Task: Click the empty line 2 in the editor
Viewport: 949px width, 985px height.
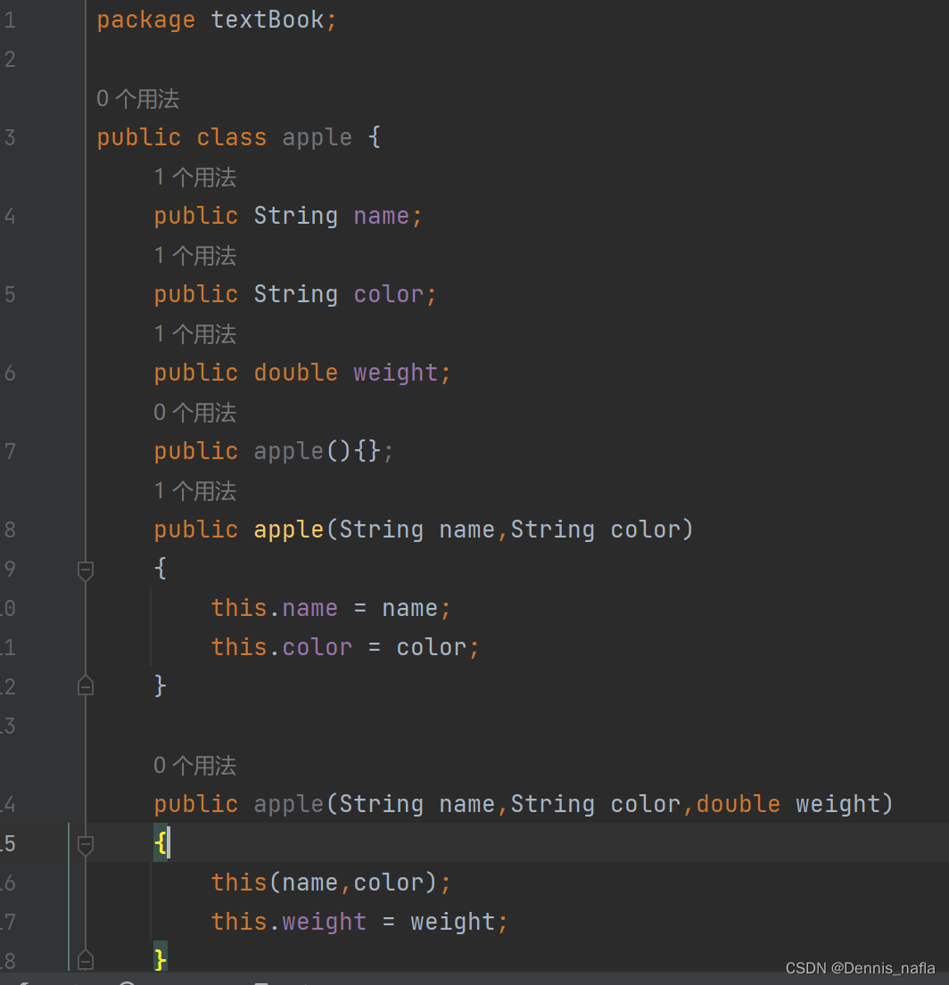Action: pos(516,59)
